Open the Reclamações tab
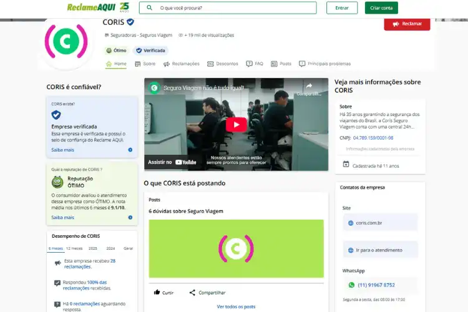This screenshot has height=312, width=468. coord(181,64)
